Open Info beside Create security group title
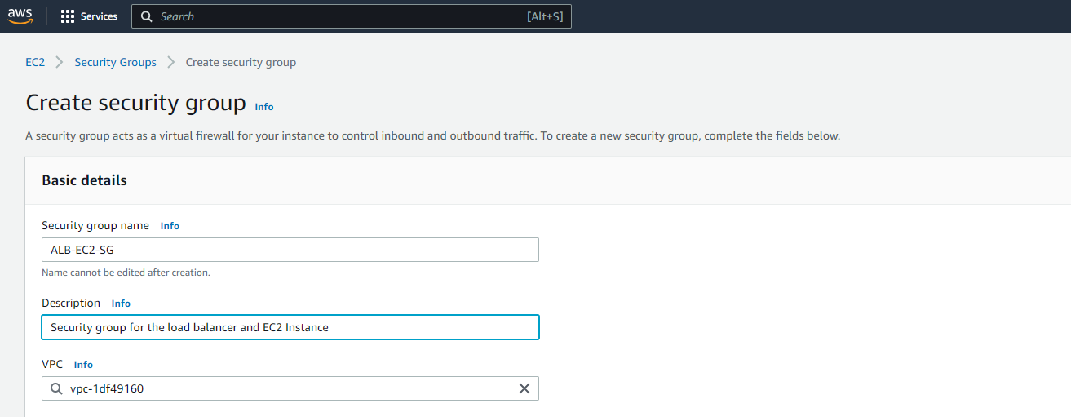The image size is (1071, 417). tap(264, 107)
